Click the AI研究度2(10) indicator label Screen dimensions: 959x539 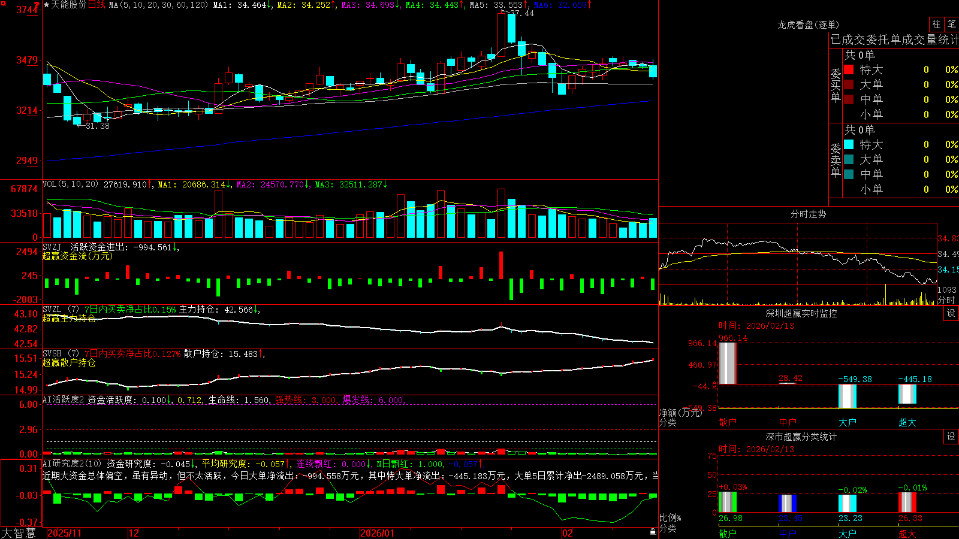[x=72, y=464]
